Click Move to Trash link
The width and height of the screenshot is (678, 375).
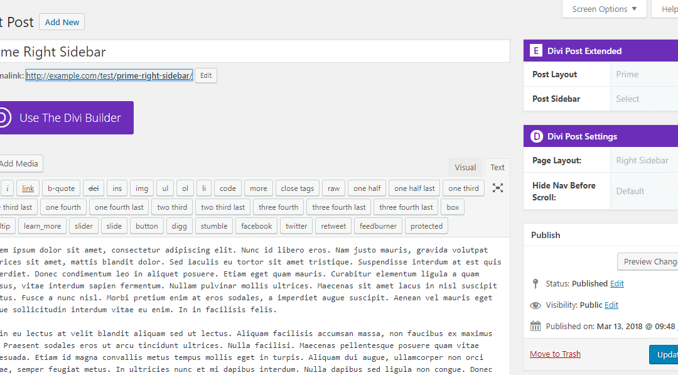(555, 354)
